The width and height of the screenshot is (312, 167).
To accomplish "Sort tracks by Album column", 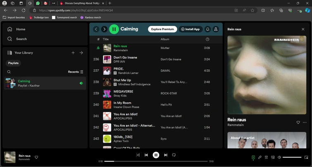I will 165,39.
